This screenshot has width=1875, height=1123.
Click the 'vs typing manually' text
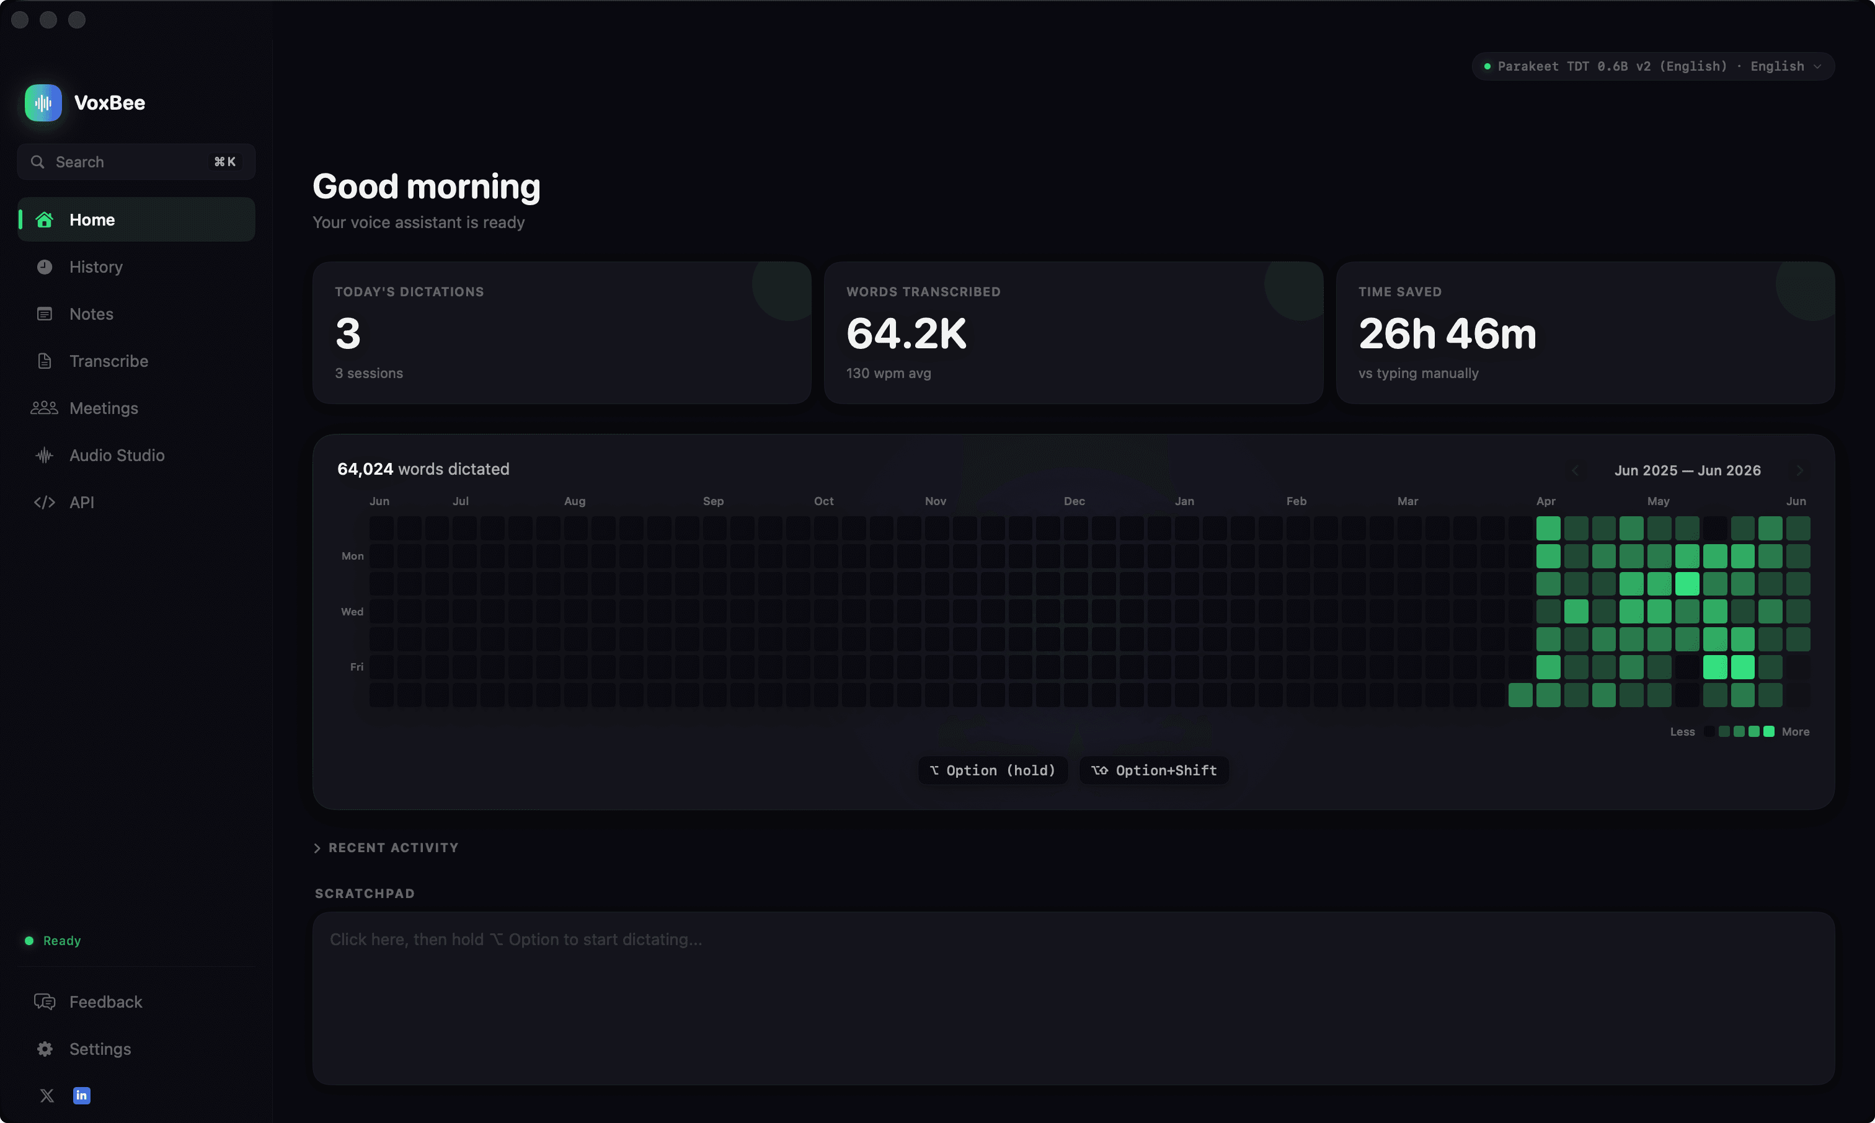coord(1418,373)
